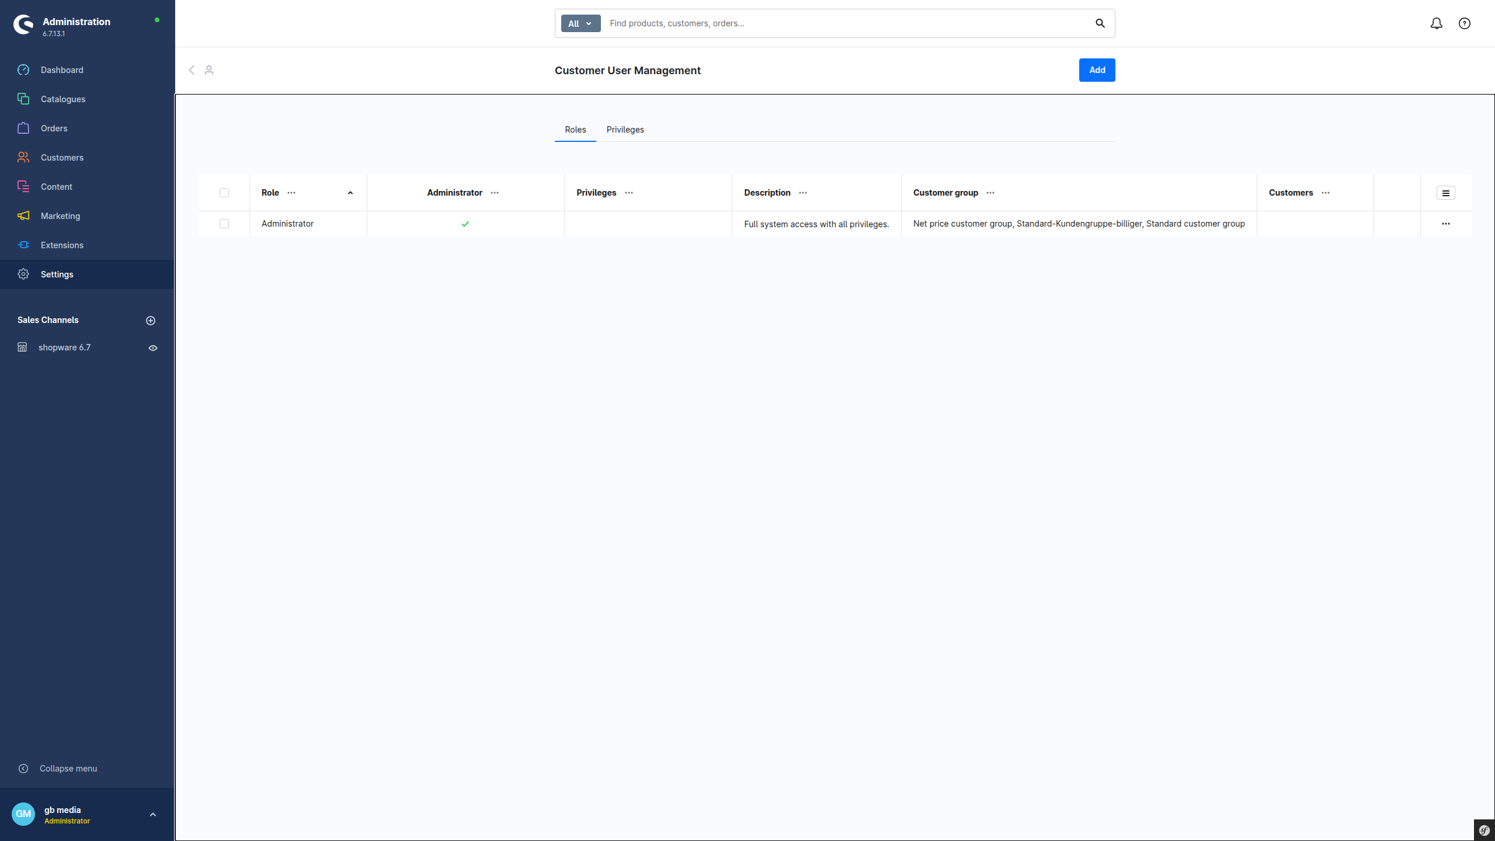Open Customer group column options menu
The width and height of the screenshot is (1495, 841).
pyautogui.click(x=990, y=193)
